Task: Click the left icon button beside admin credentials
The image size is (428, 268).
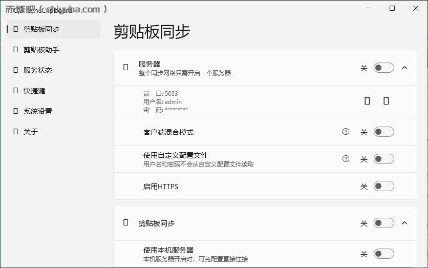Action: [x=368, y=101]
